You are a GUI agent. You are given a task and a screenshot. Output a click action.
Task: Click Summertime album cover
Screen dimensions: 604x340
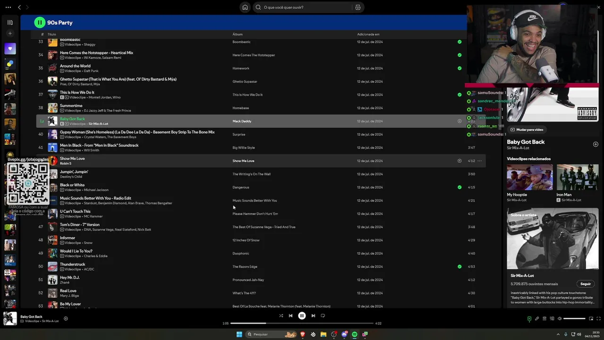click(x=52, y=108)
